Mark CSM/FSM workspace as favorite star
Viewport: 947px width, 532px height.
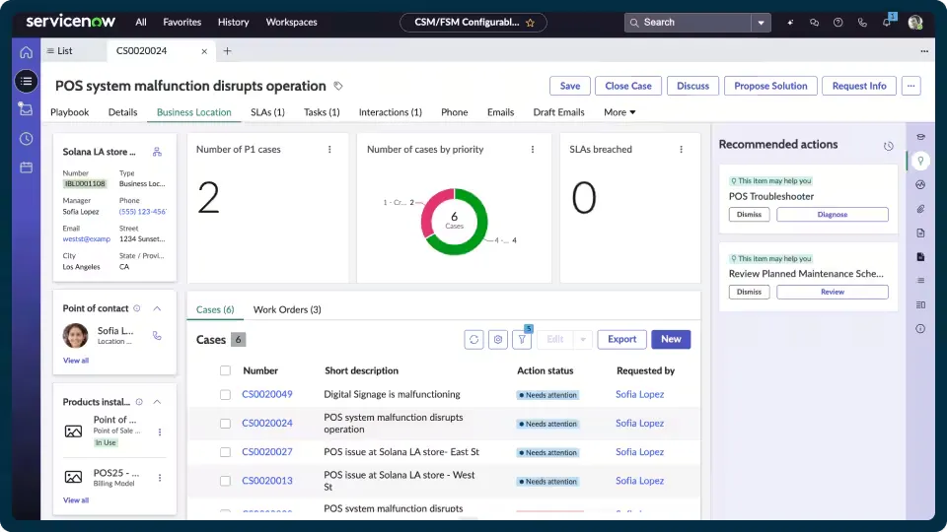click(x=531, y=23)
